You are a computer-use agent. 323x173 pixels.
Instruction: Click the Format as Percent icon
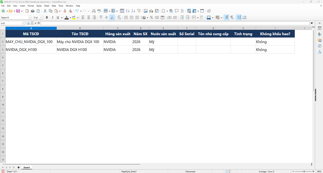pos(151,18)
